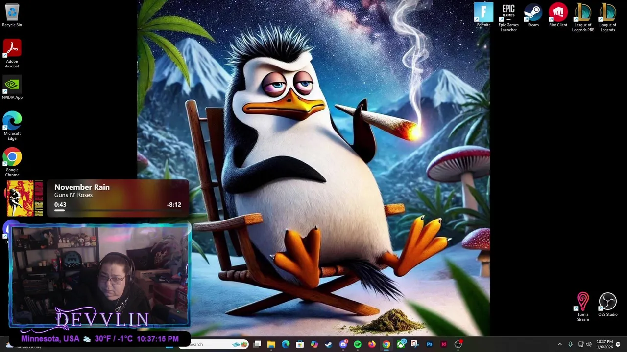Open Snipping Tool from the taskbar
This screenshot has width=627, height=352.
pos(415,344)
